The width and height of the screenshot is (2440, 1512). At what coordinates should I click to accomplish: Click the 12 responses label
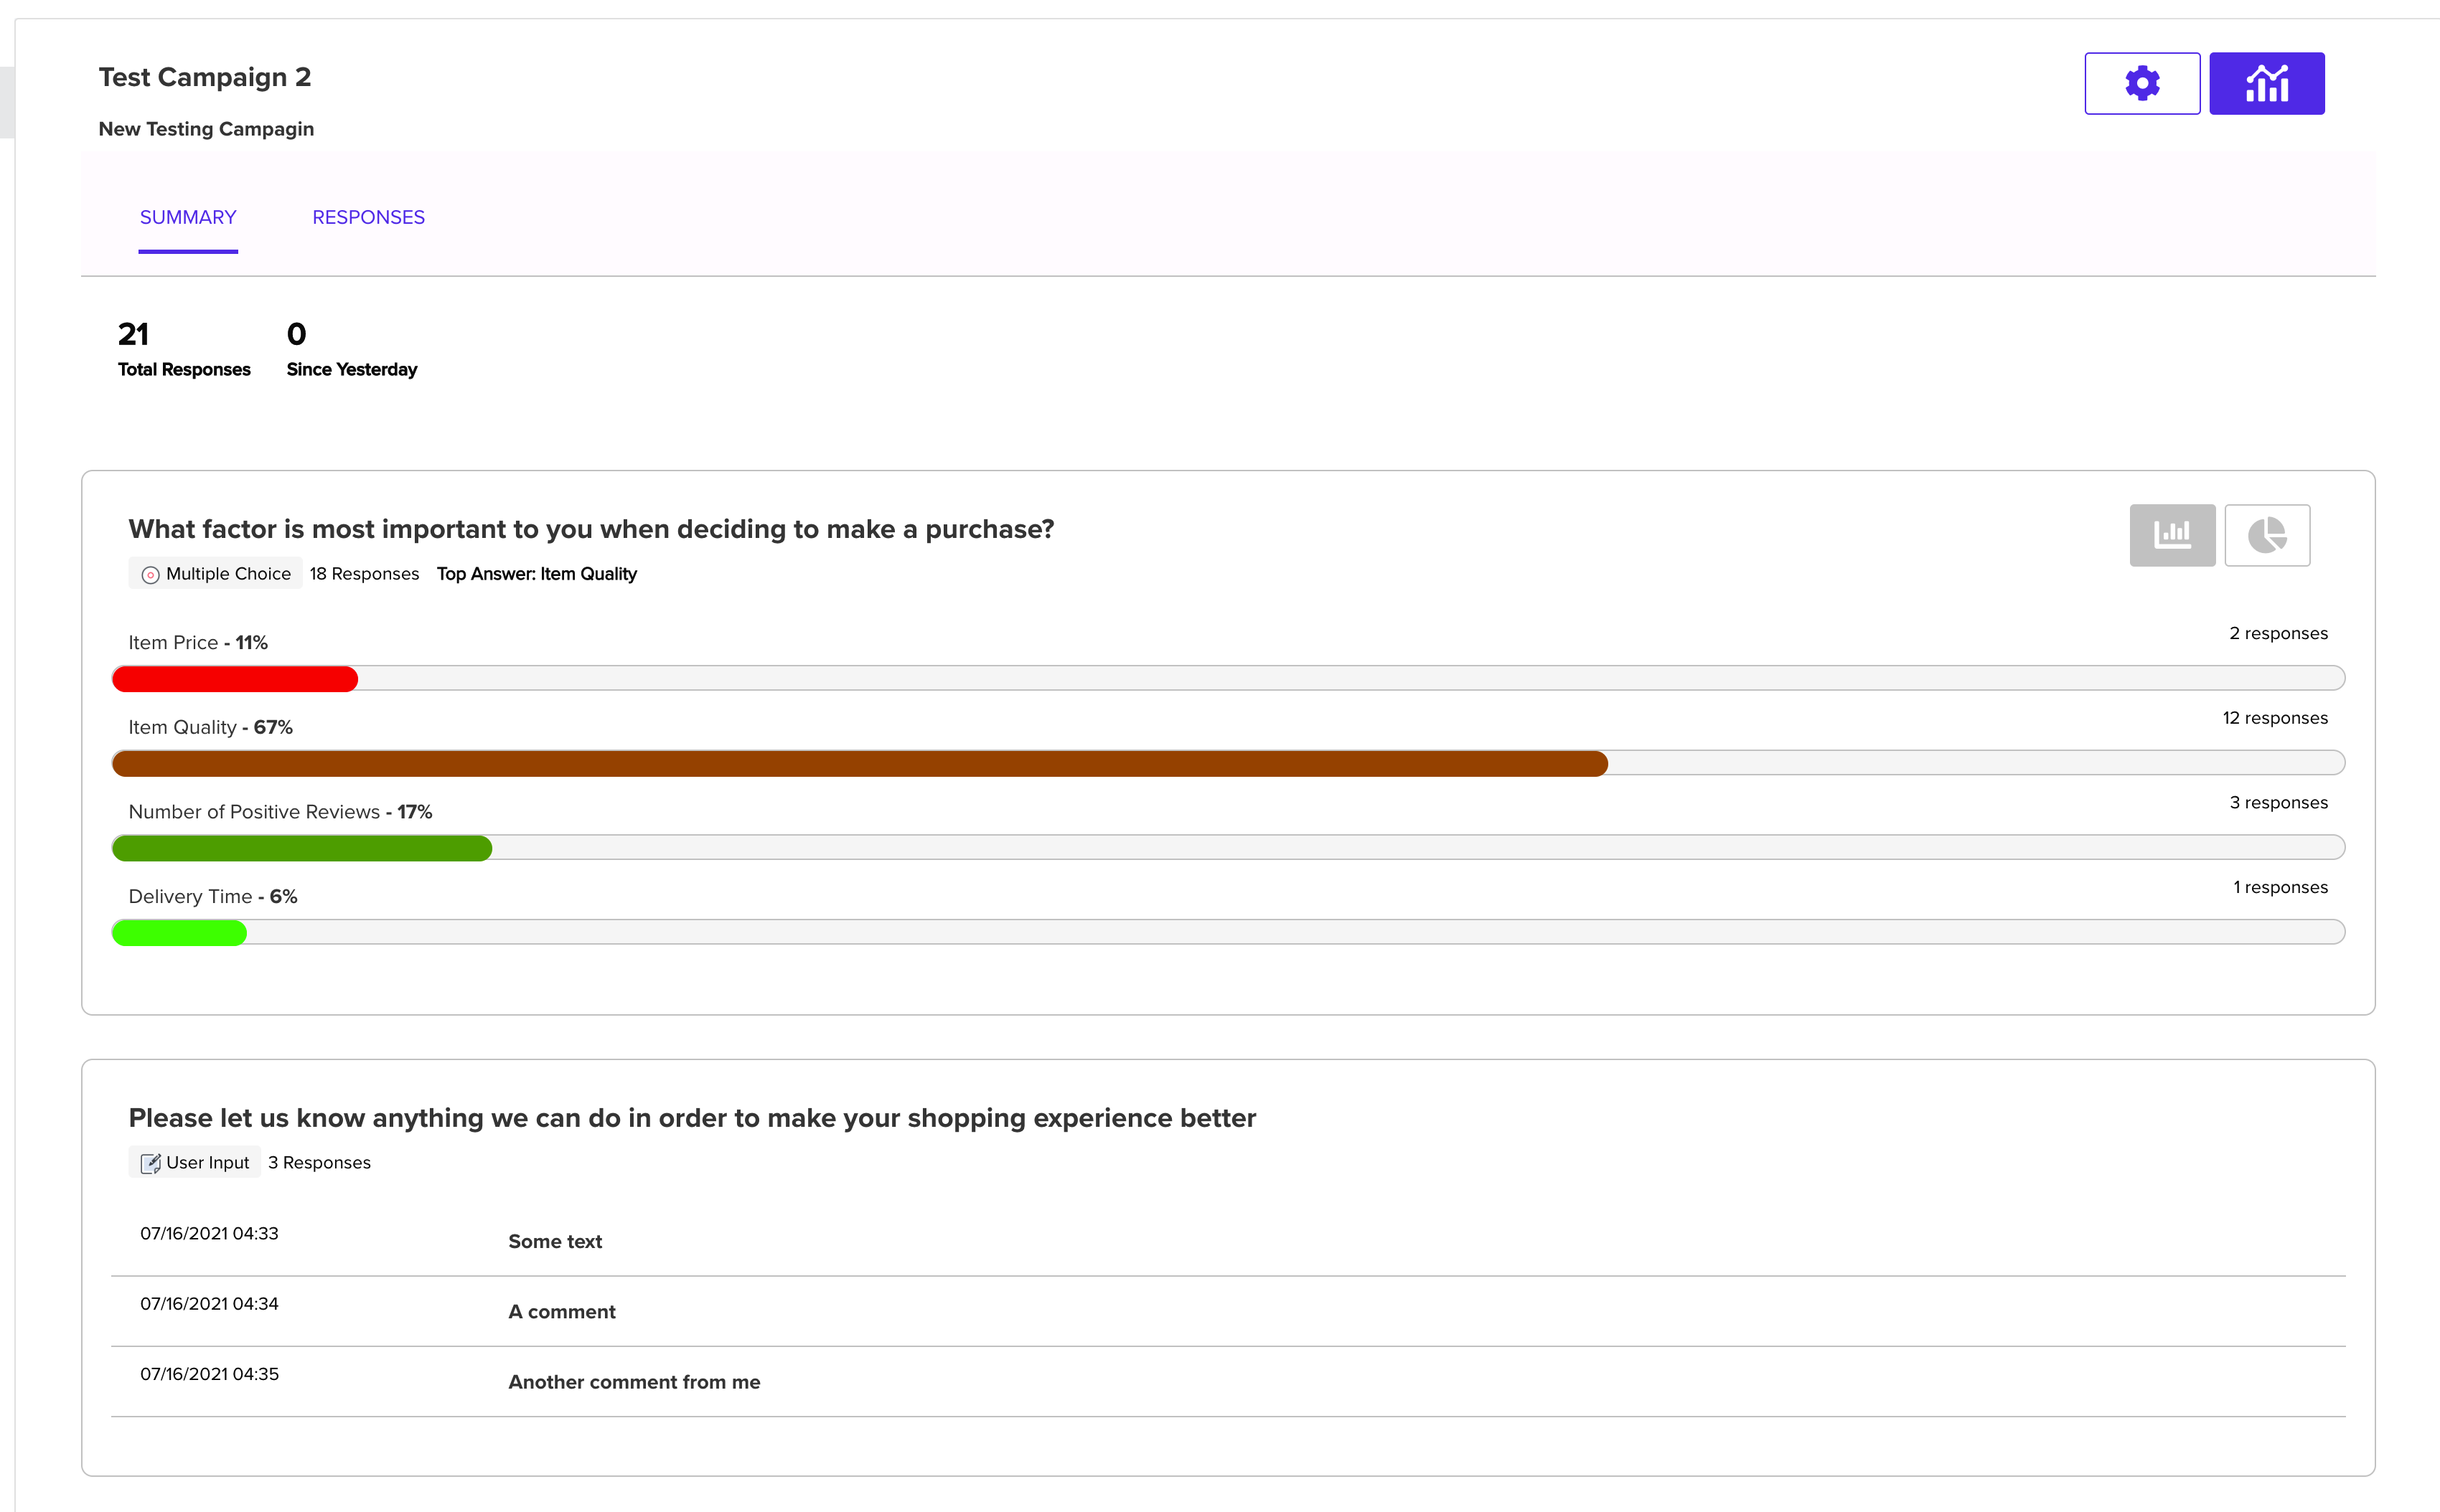click(x=2275, y=718)
